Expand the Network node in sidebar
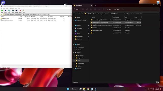This screenshot has width=163, height=91. point(74,69)
